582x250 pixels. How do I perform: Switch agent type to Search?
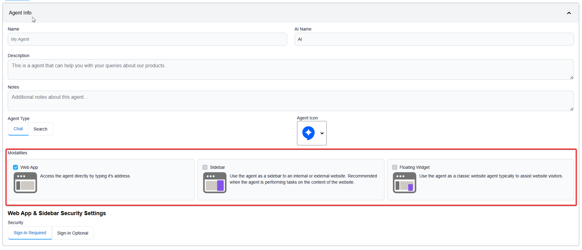pyautogui.click(x=40, y=129)
